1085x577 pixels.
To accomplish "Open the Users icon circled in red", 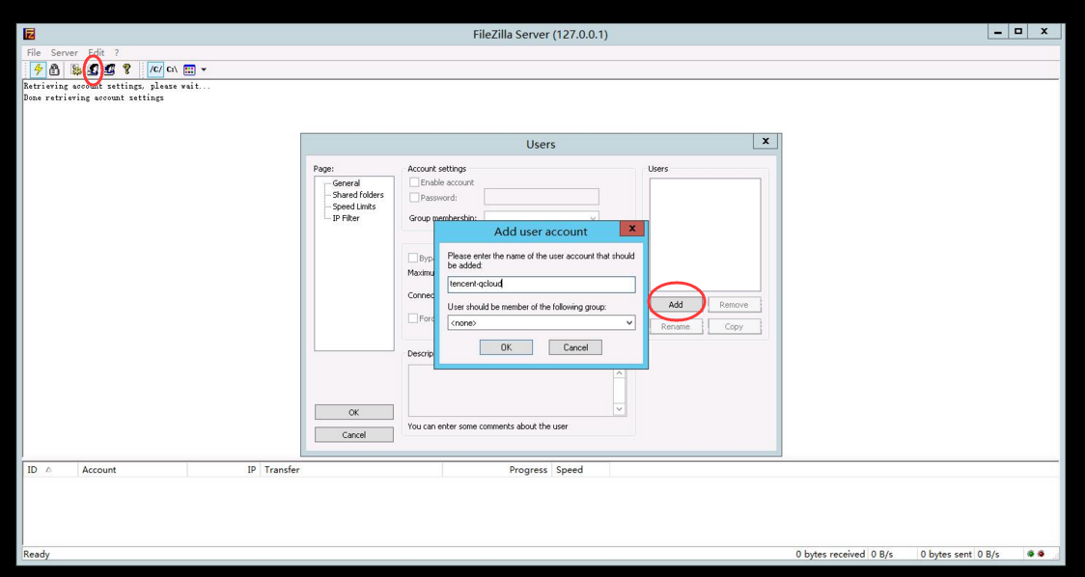I will 94,69.
